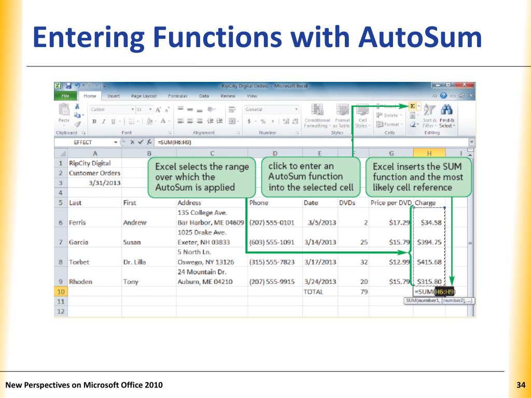Click the Fill down icon in Editing group
Image resolution: width=531 pixels, height=398 pixels.
pos(412,116)
